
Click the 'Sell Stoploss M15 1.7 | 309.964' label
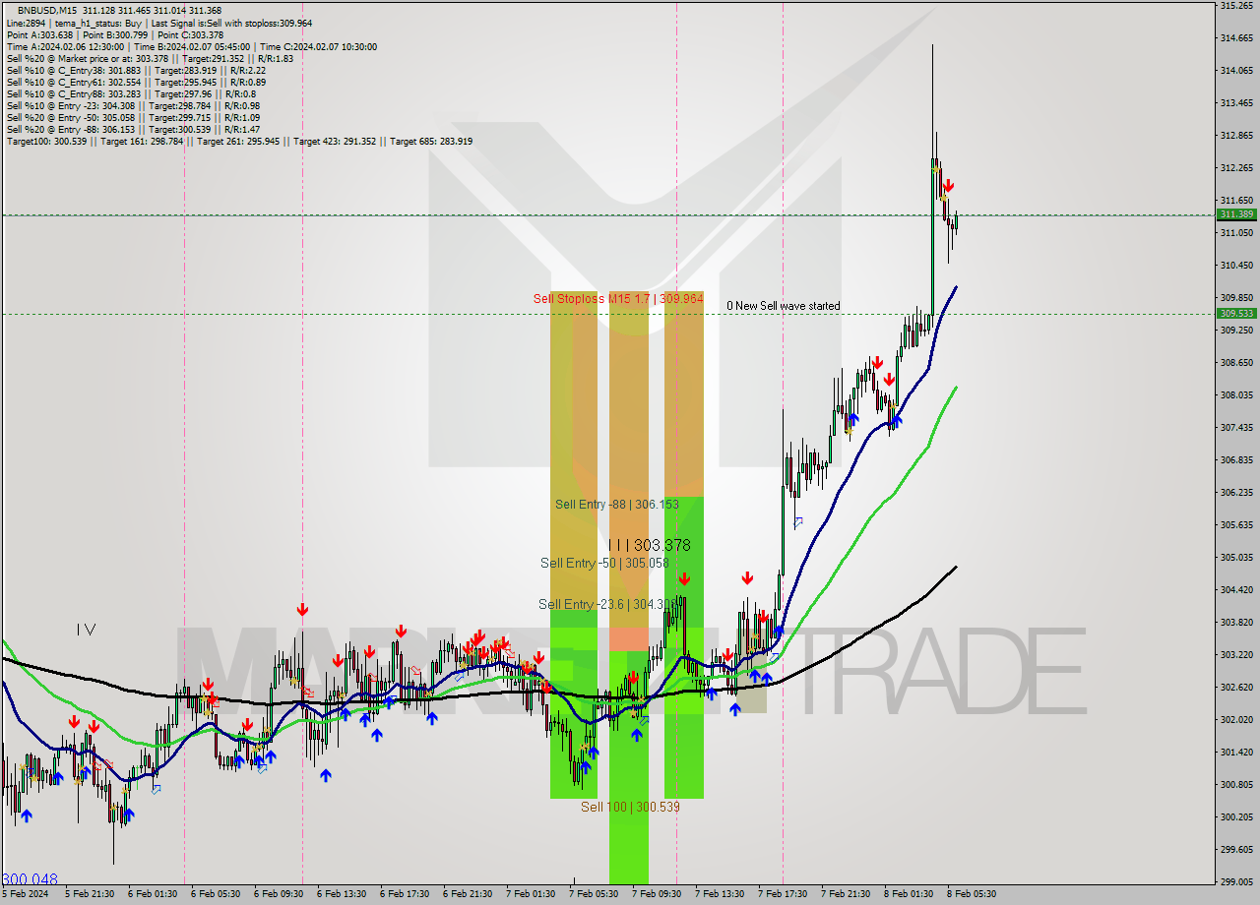618,298
